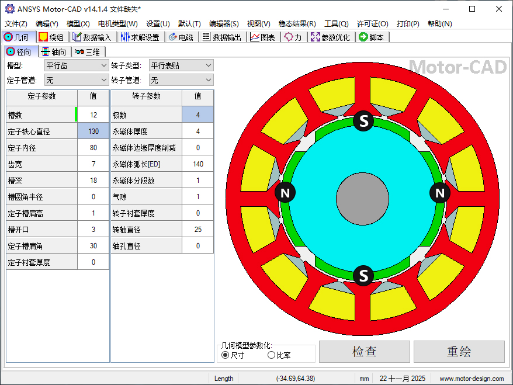Click the 检查 check button
This screenshot has width=513, height=385.
tap(364, 352)
